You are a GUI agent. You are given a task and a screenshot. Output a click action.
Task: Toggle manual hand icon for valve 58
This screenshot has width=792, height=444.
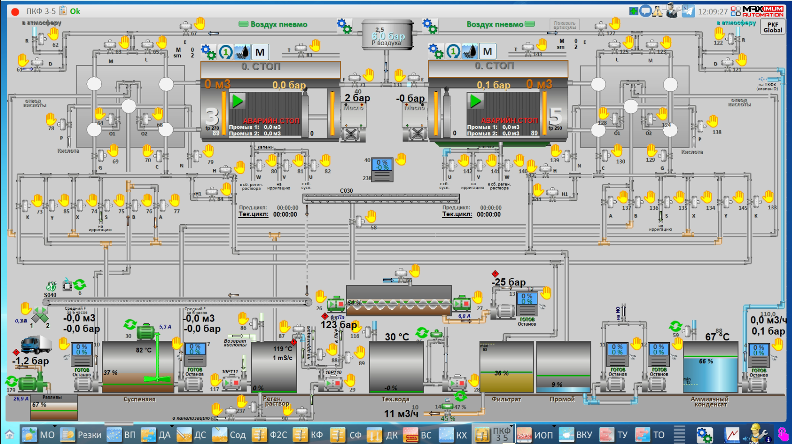(x=371, y=217)
